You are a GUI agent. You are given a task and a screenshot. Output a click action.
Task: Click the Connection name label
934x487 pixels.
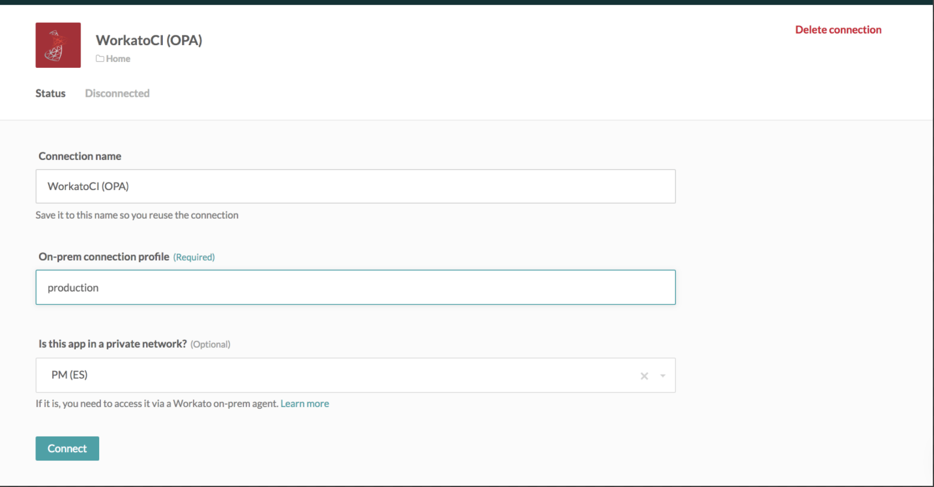(x=80, y=156)
